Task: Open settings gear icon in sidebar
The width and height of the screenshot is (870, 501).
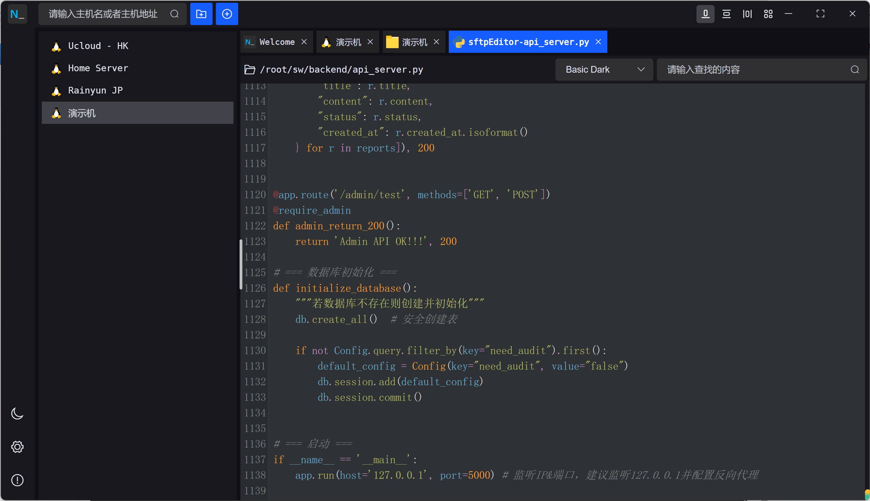Action: pyautogui.click(x=17, y=447)
